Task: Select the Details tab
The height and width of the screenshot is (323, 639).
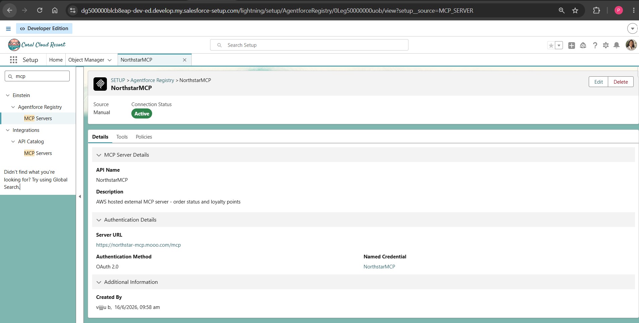Action: pos(100,137)
